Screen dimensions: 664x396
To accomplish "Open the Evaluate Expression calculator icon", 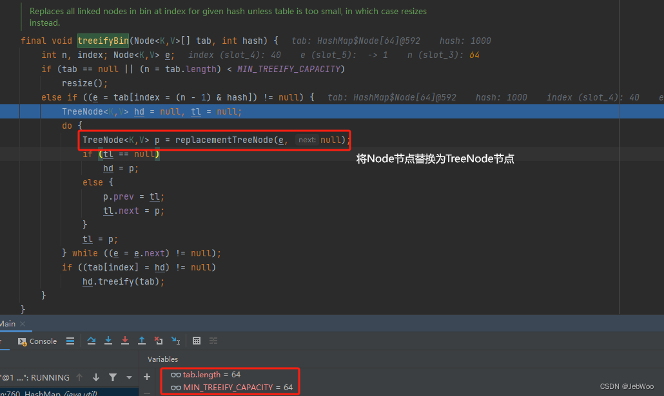I will tap(197, 341).
